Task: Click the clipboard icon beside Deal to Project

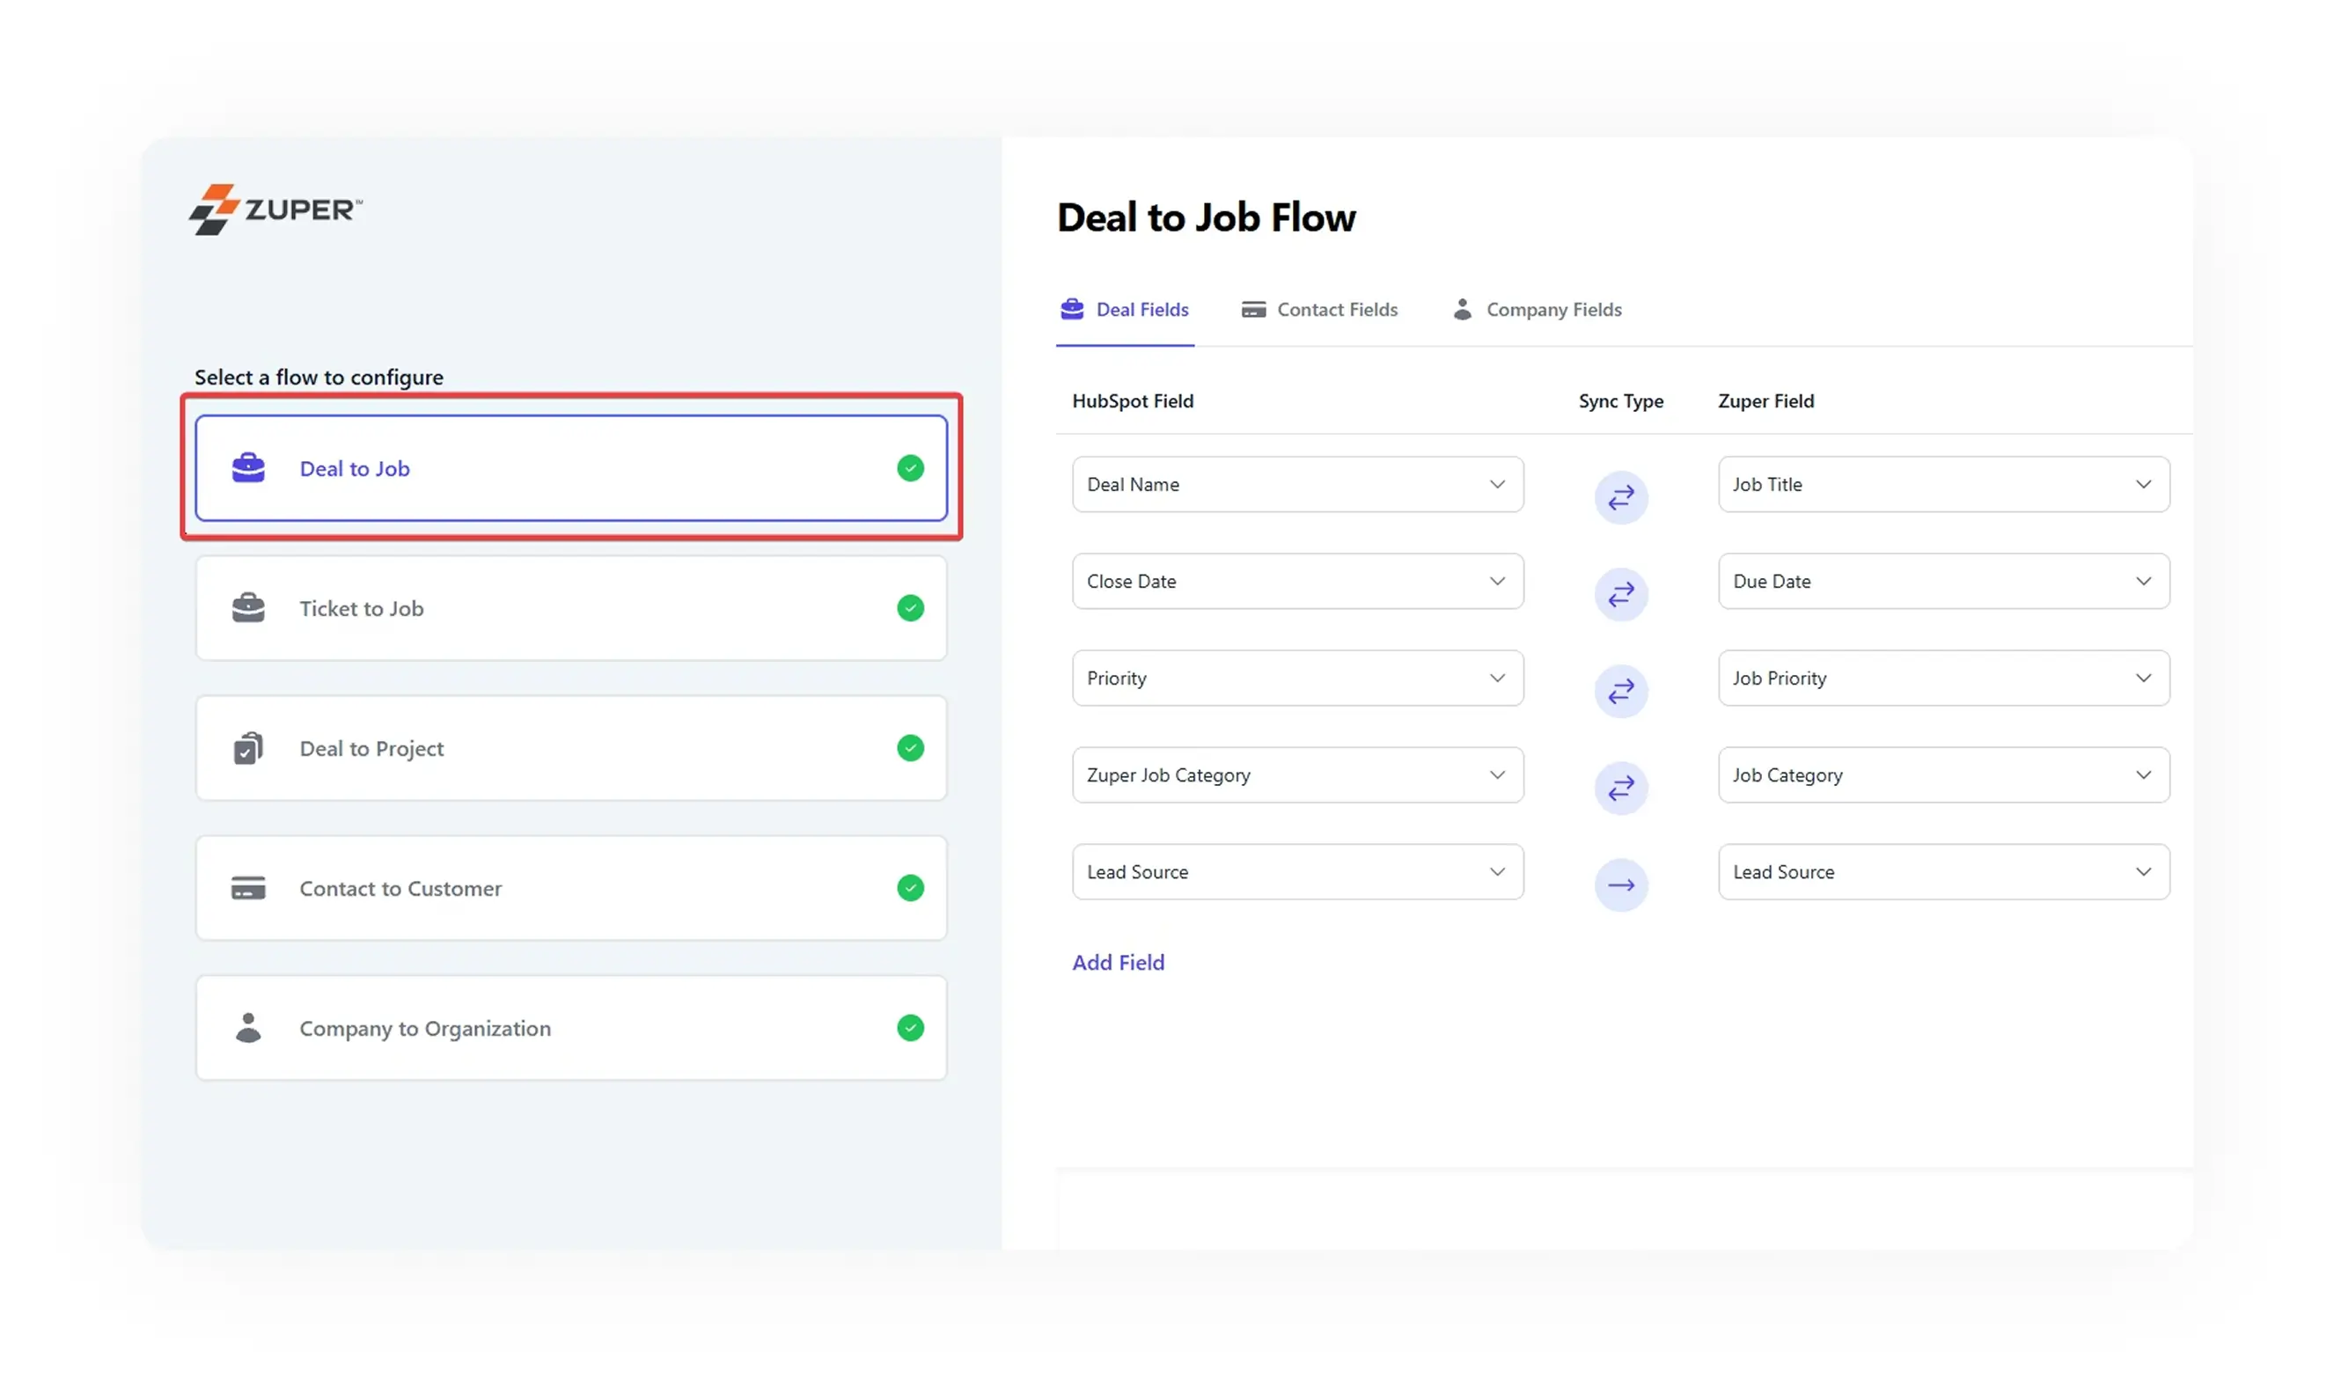Action: (248, 748)
